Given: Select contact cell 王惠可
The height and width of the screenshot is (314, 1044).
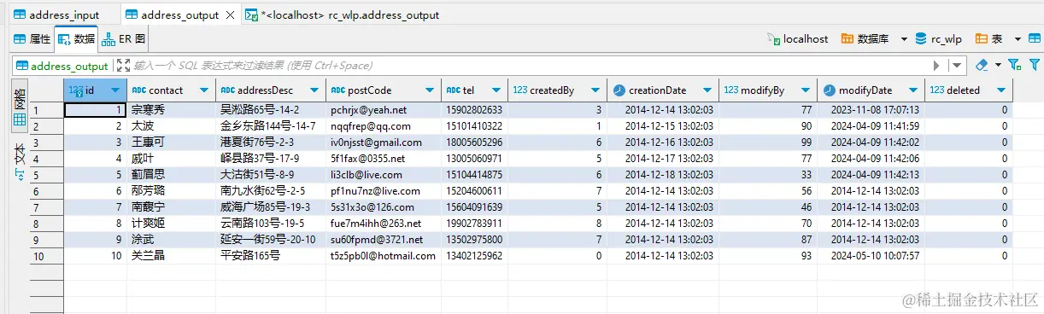Looking at the screenshot, I should pos(171,142).
